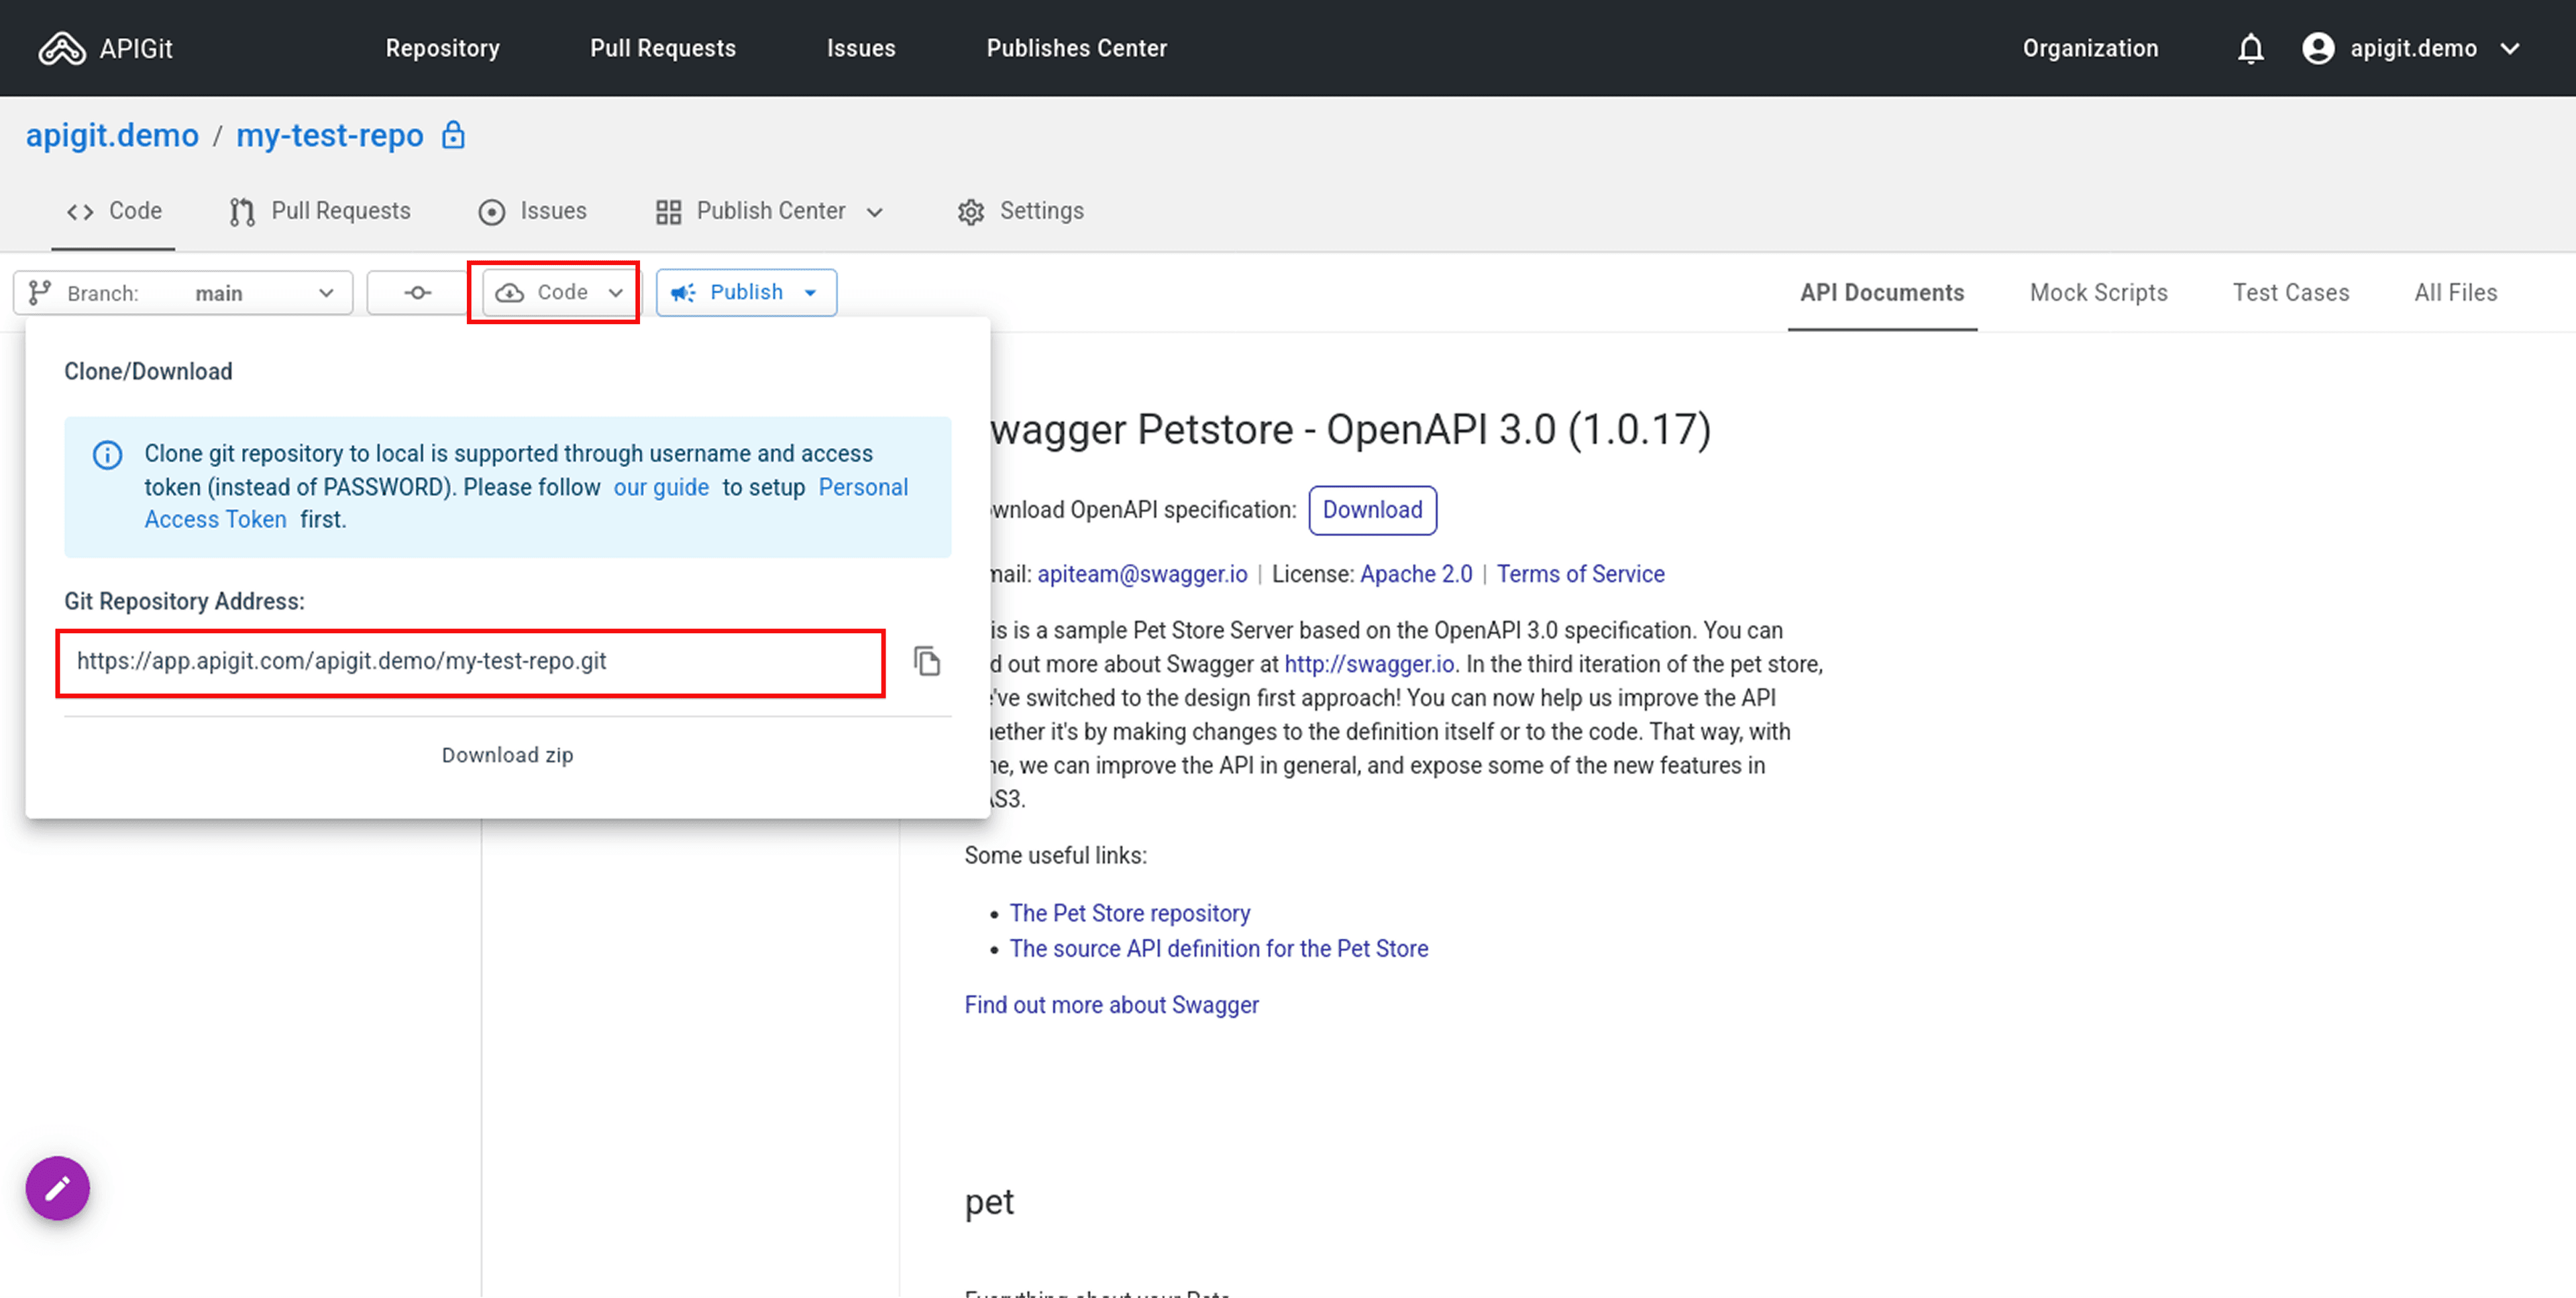Expand the Publish Center menu

point(770,211)
